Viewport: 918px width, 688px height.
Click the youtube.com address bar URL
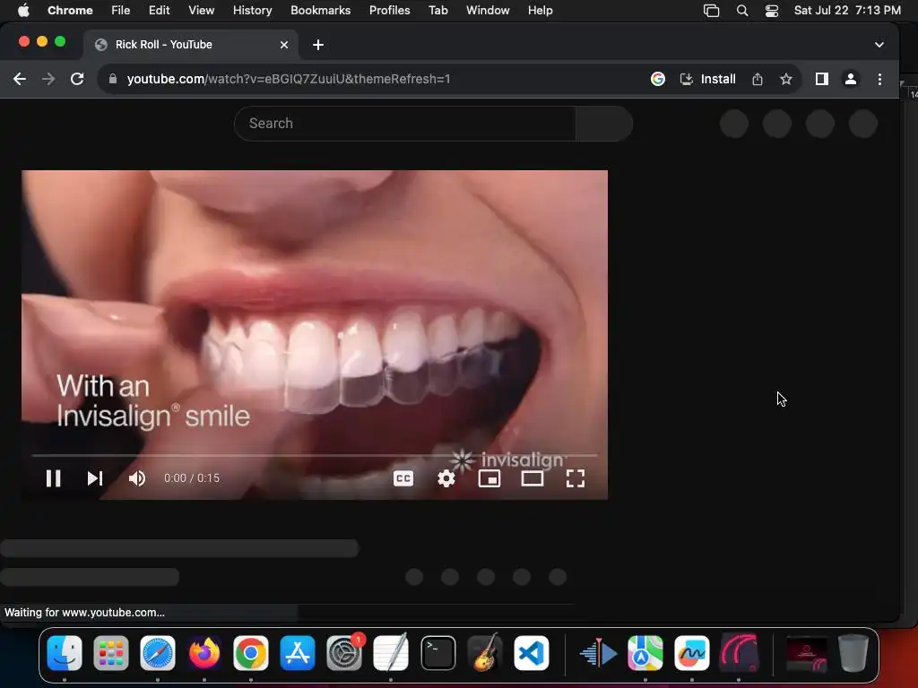click(x=289, y=79)
